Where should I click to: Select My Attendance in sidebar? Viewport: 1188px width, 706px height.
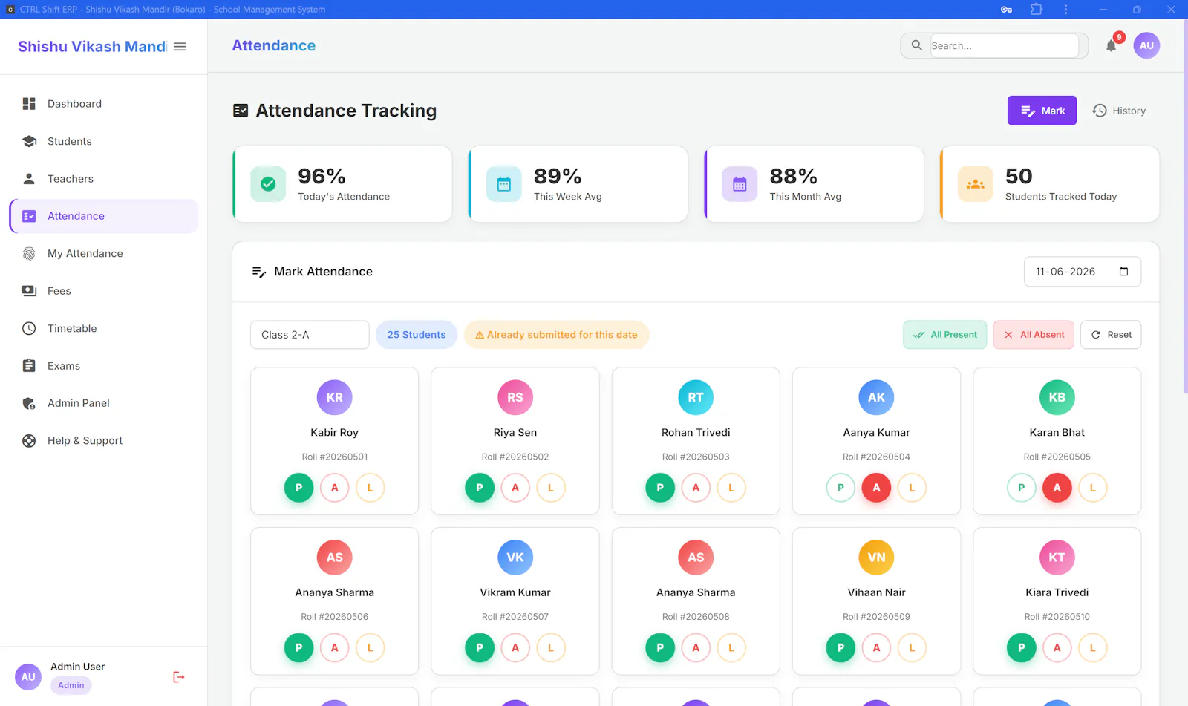click(104, 254)
